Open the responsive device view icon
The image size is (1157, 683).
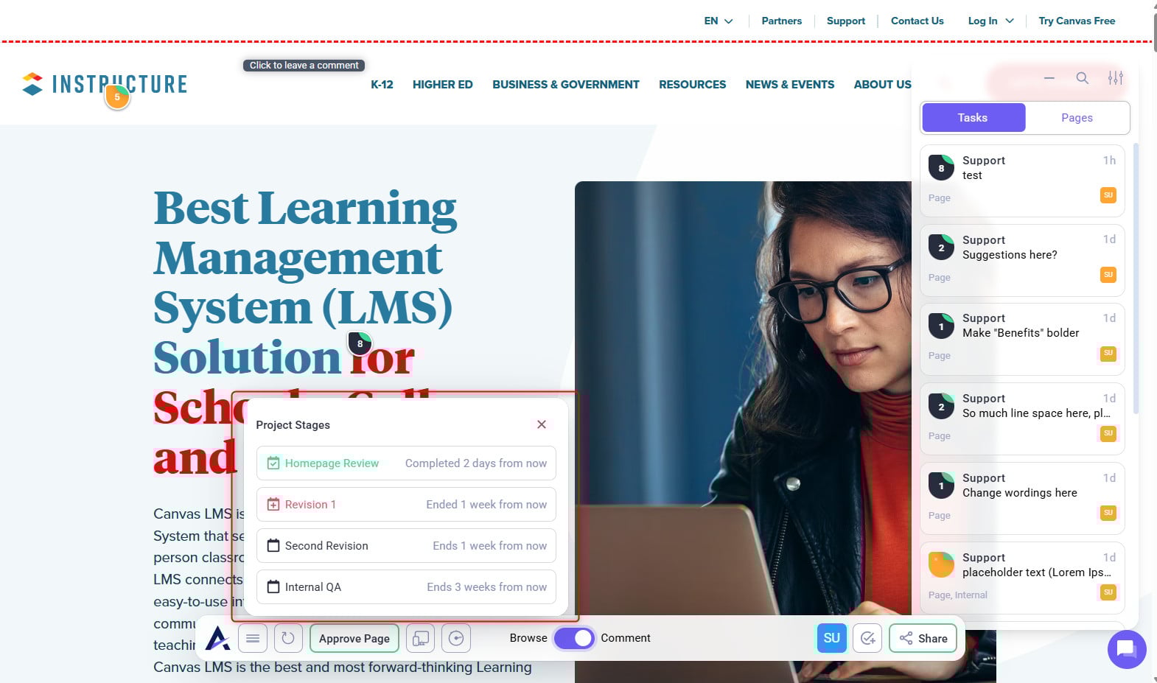[x=420, y=638]
